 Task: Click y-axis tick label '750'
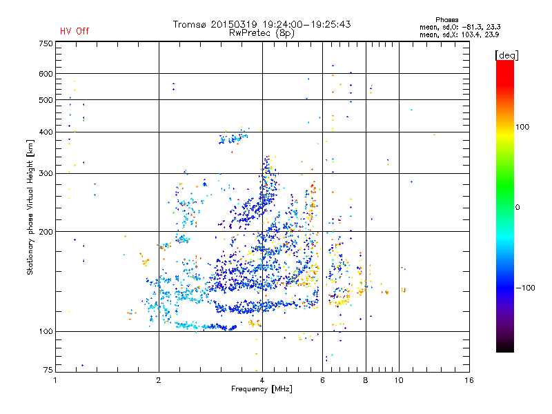[x=46, y=43]
